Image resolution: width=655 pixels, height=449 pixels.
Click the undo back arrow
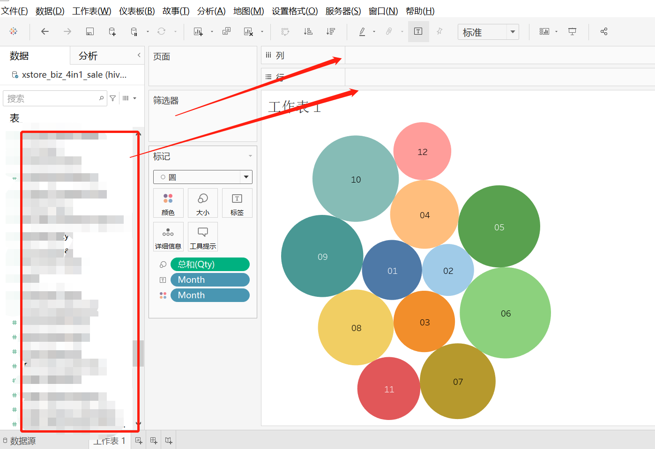45,31
